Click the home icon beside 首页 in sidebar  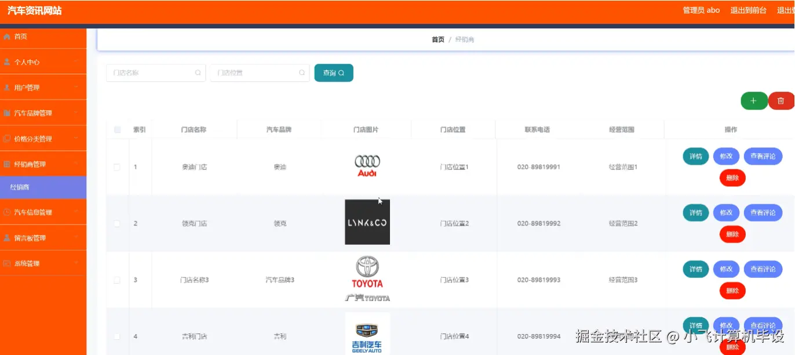[x=7, y=37]
